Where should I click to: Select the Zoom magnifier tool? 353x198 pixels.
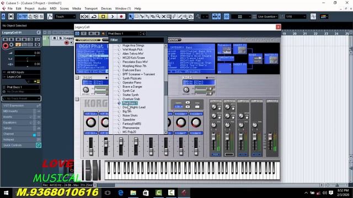point(158,16)
